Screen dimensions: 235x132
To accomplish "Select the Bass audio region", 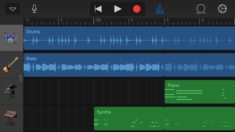I will click(x=94, y=65).
